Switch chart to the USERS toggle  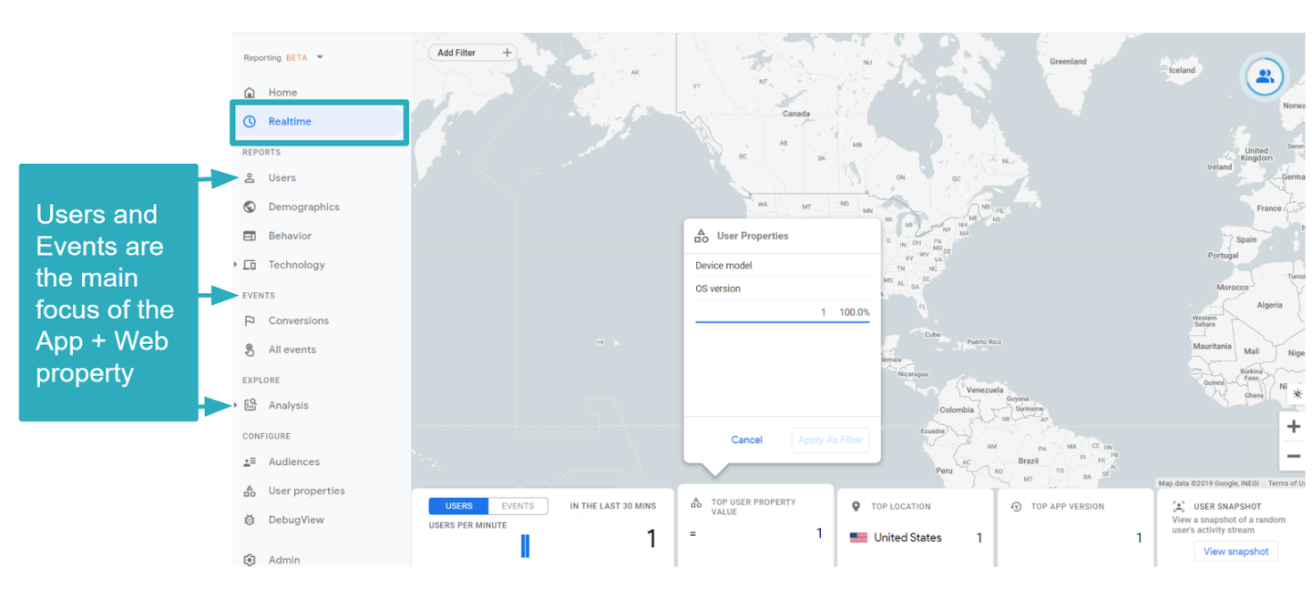pos(458,506)
